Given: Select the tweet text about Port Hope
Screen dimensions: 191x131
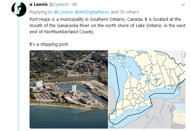Looking at the screenshot, I should click(x=107, y=26).
